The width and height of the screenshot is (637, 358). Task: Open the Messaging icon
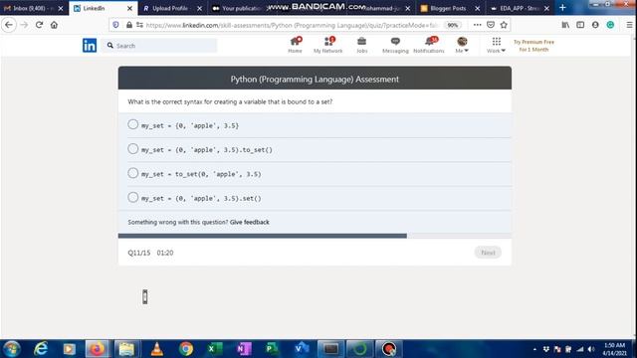click(395, 45)
